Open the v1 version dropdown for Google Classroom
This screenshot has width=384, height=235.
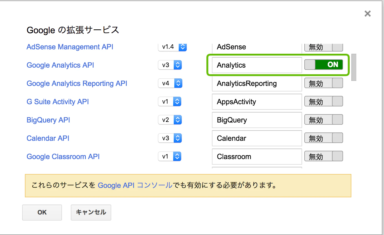(170, 157)
